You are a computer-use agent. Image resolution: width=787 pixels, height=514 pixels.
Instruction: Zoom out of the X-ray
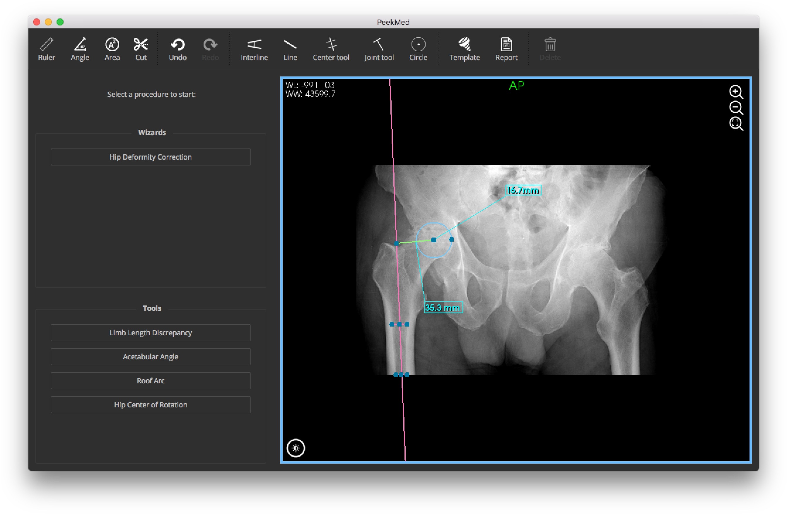(736, 108)
